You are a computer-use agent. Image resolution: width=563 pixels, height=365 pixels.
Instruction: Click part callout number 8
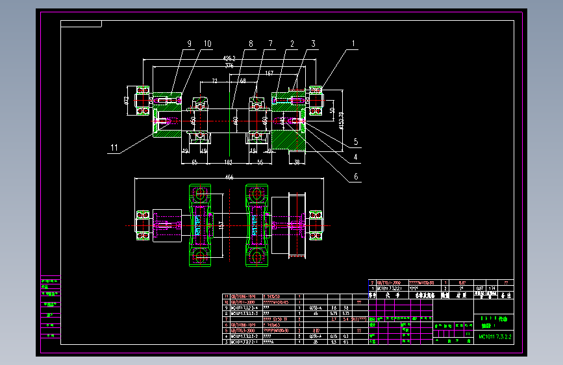[x=251, y=44]
